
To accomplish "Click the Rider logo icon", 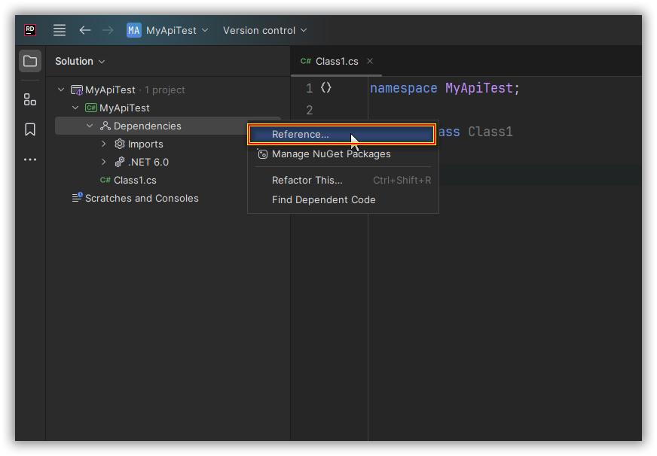I will tap(30, 30).
